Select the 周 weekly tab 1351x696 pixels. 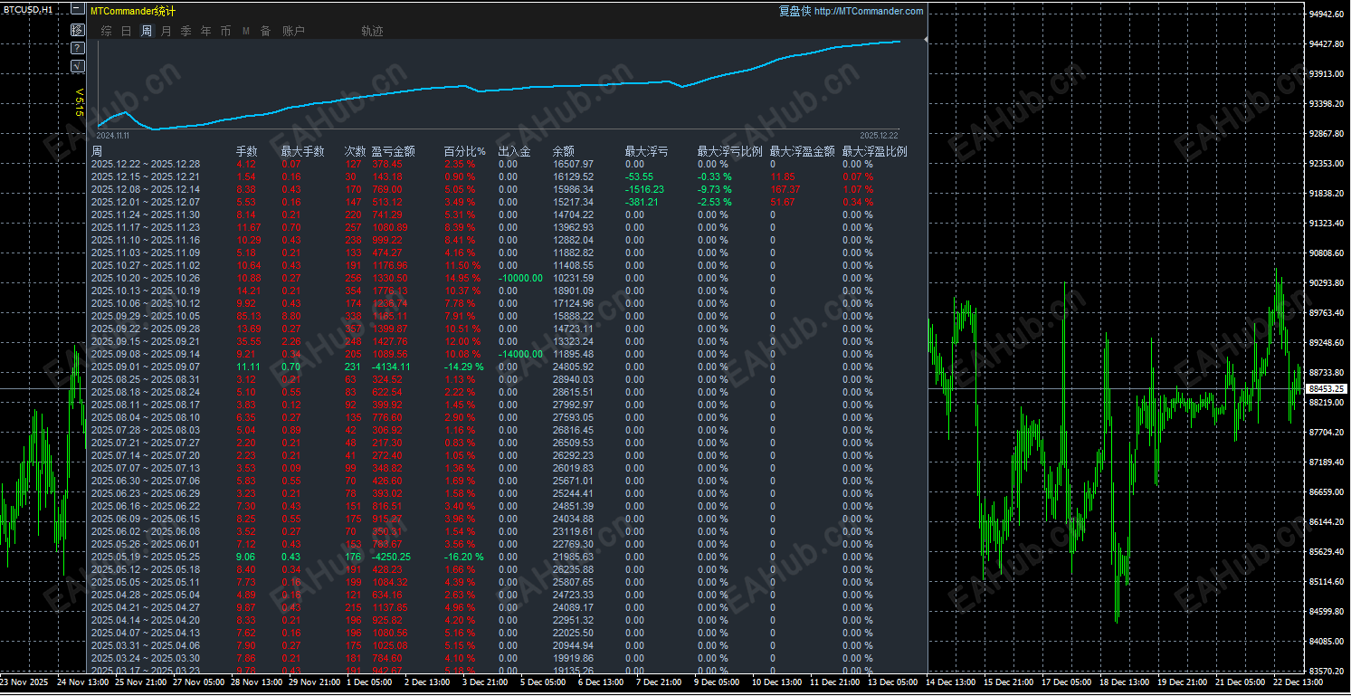(147, 31)
